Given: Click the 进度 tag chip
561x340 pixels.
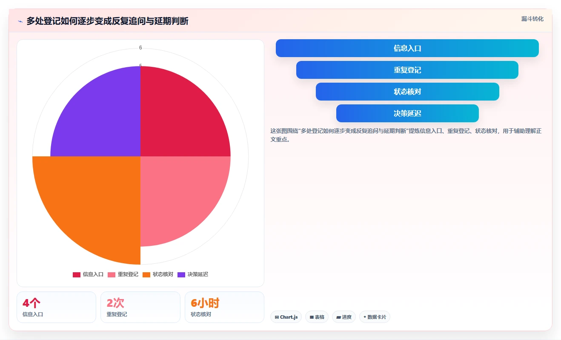Looking at the screenshot, I should (344, 317).
